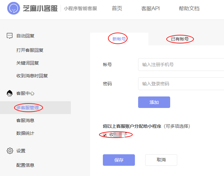
Task: Open 首页 in the top navigation
Action: coord(117,8)
